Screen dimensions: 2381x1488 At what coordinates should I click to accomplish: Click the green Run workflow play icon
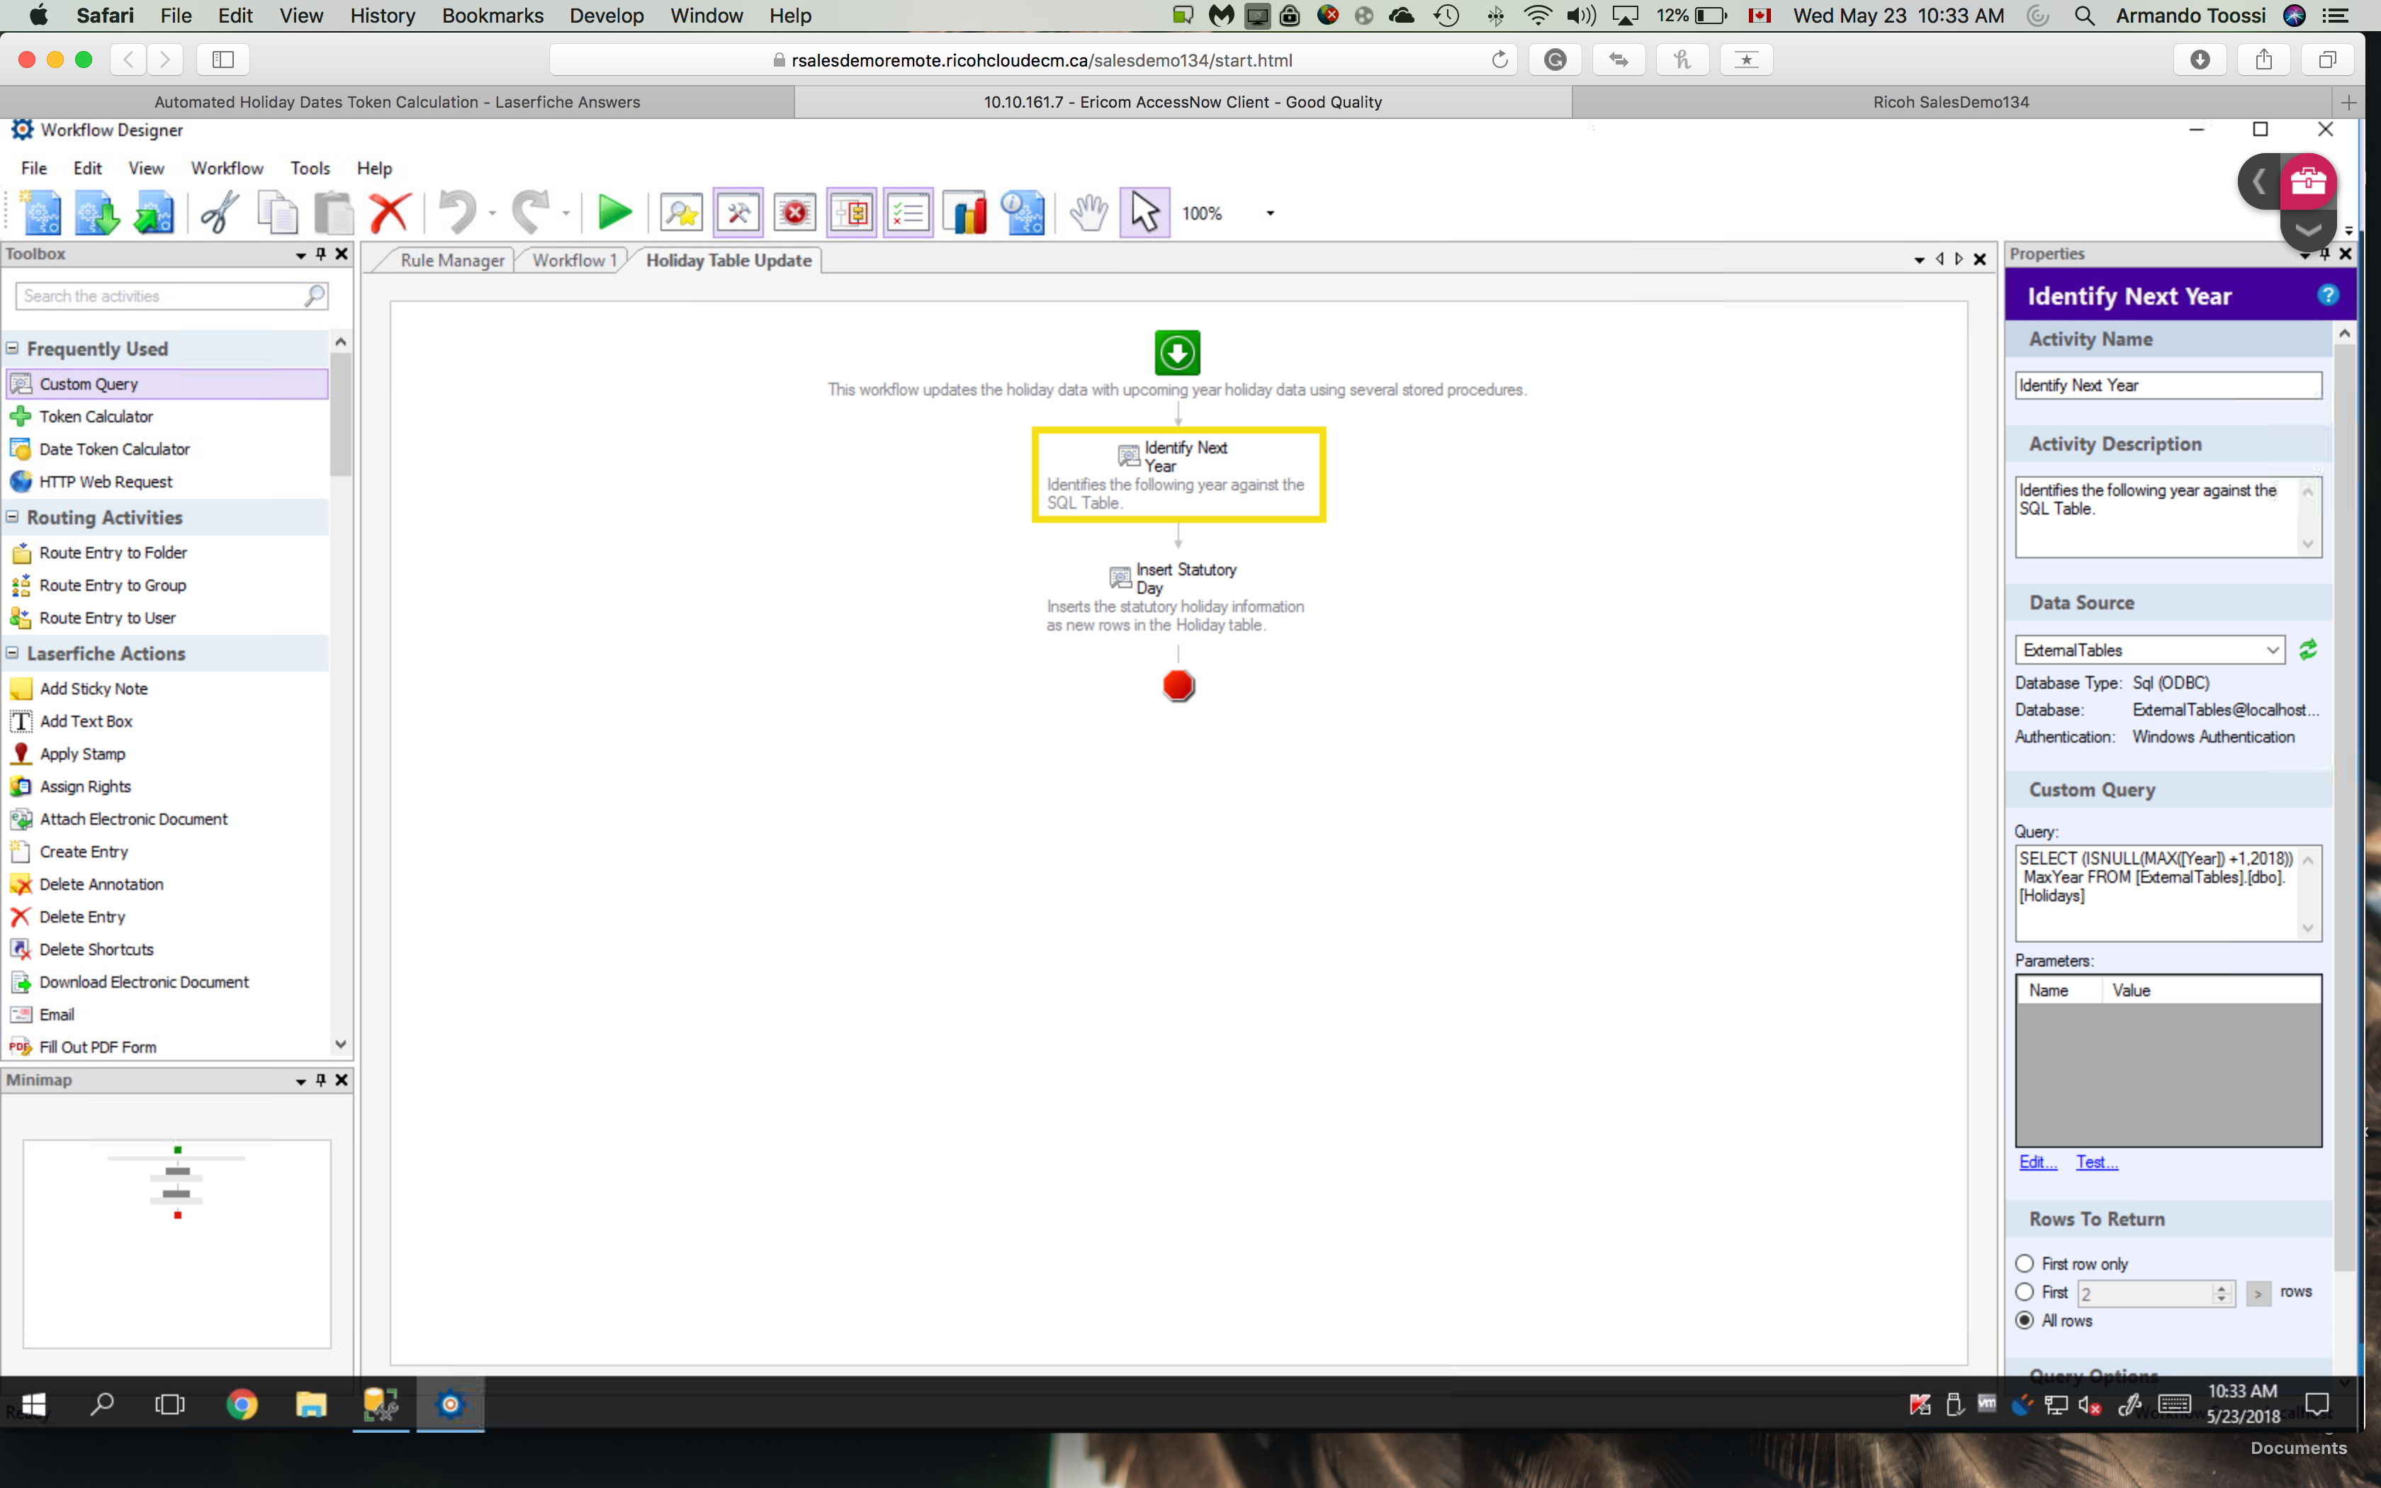614,213
